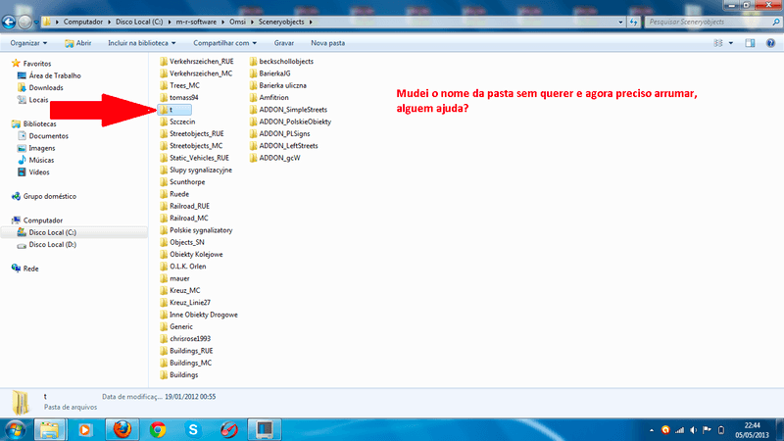Select the Szczecin folder icon
This screenshot has height=441, width=784.
point(163,122)
